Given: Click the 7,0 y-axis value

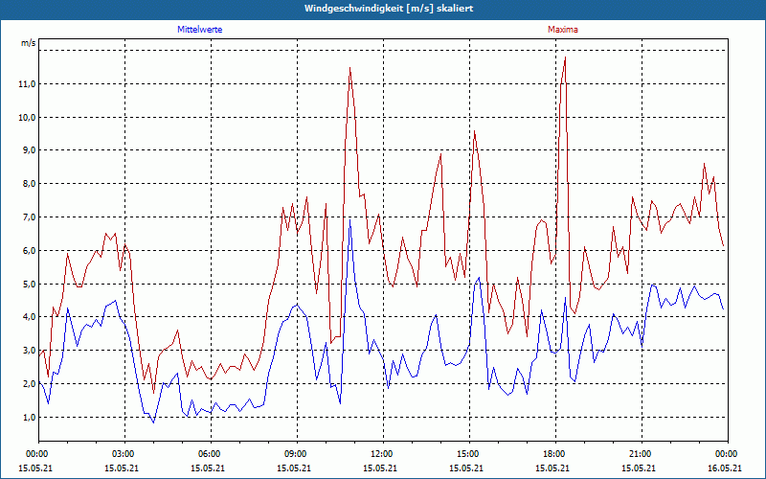Looking at the screenshot, I should [x=30, y=217].
